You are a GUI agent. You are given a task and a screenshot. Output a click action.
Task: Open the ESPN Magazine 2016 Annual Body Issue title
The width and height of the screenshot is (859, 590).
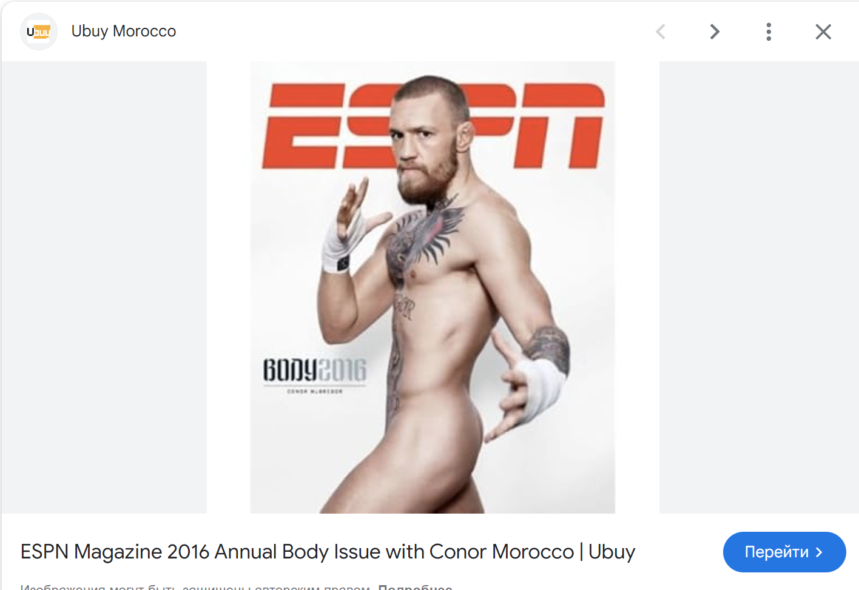click(328, 552)
